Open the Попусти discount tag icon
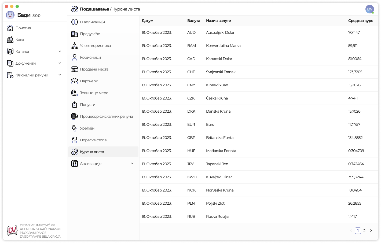The height and width of the screenshot is (243, 381). 75,105
